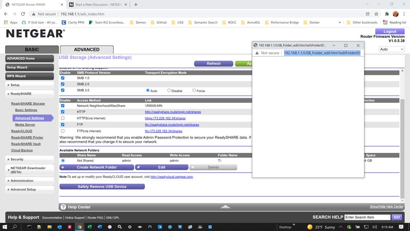Viewport: 410px width, 231px height.
Task: Select the SMB 3.0 Disable radio option
Action: pyautogui.click(x=169, y=90)
